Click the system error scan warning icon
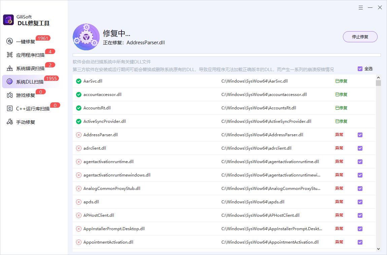This screenshot has height=255, width=387. pos(10,68)
